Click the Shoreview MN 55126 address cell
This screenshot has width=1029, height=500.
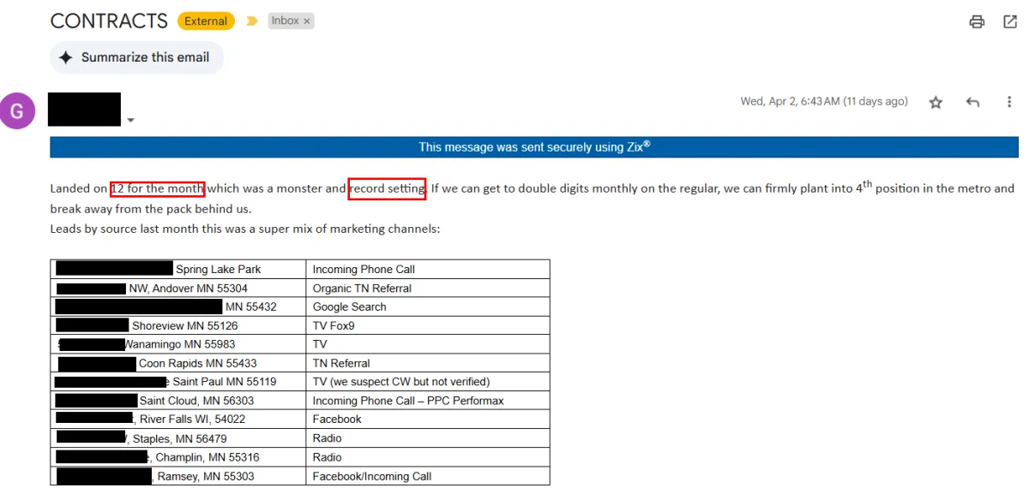[178, 325]
